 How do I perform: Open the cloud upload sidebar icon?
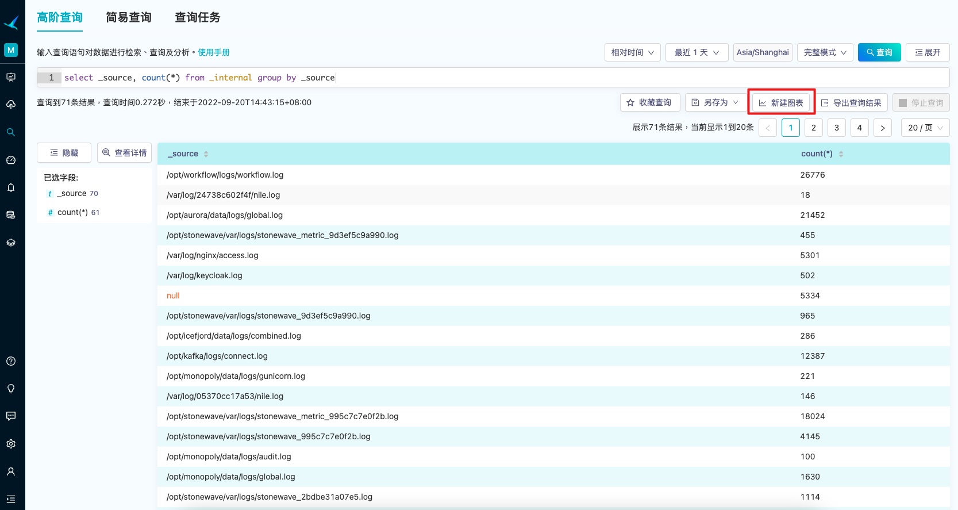pyautogui.click(x=11, y=105)
